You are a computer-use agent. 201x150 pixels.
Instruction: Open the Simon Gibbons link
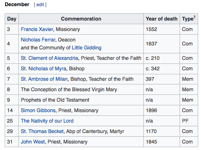pyautogui.click(x=38, y=110)
